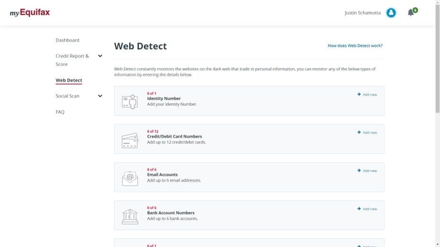
Task: Click the plus icon for Credit/Debit Card Numbers
Action: point(359,132)
